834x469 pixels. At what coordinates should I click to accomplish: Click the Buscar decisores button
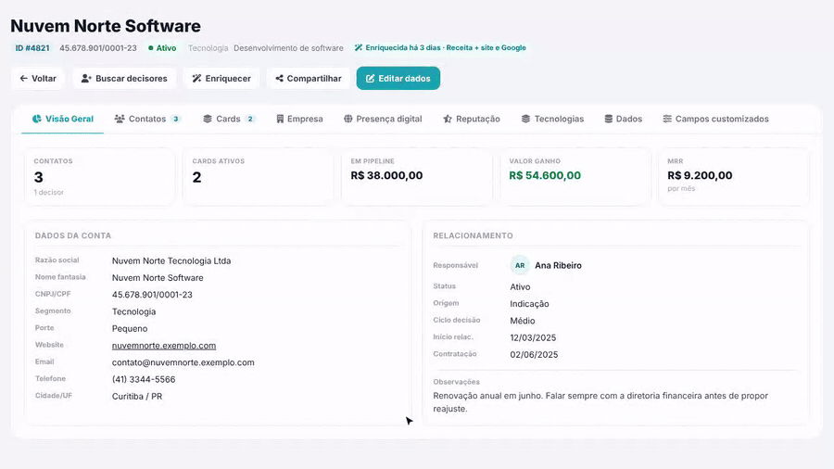(x=124, y=78)
